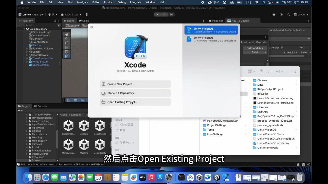Open Finder view grouping dropdown
The image size is (328, 184).
(251, 72)
